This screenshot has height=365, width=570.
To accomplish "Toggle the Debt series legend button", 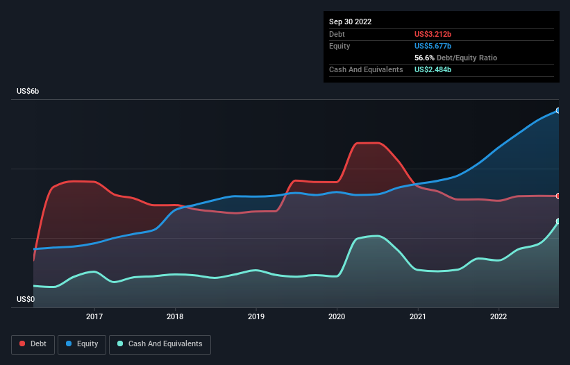I will (33, 344).
